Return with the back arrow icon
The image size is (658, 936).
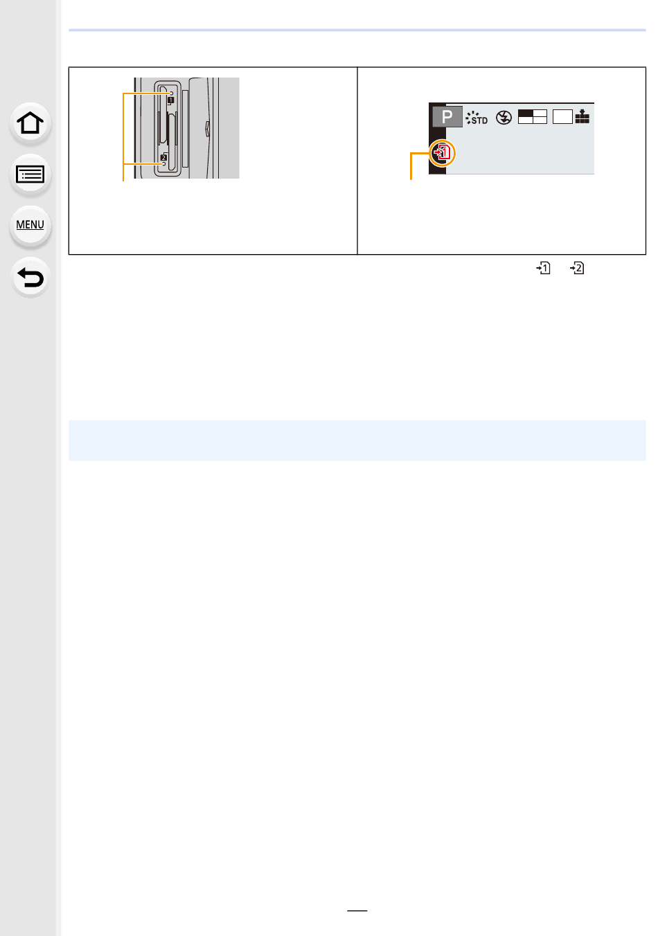30,278
